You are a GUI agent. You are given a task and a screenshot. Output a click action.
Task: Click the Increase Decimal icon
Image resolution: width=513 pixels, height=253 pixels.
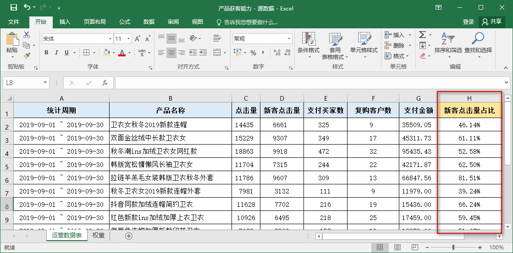(277, 53)
